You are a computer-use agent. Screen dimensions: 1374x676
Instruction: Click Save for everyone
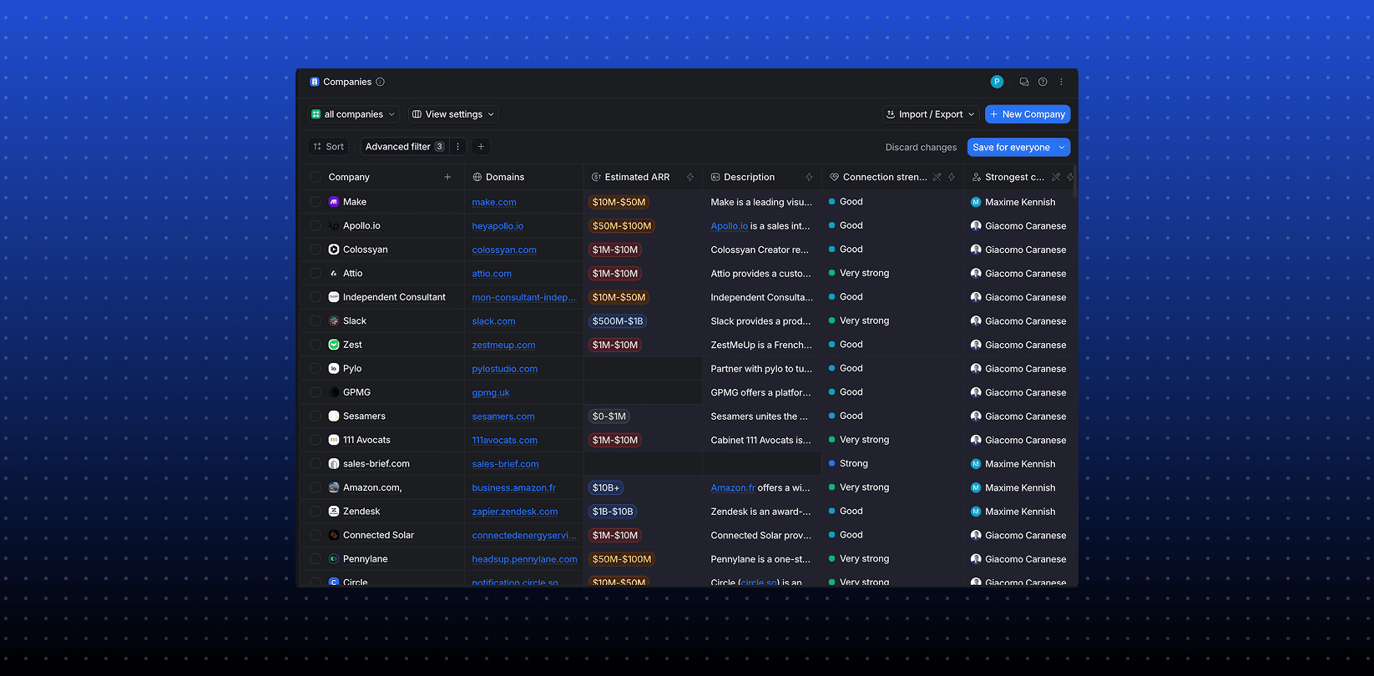[x=1011, y=147]
